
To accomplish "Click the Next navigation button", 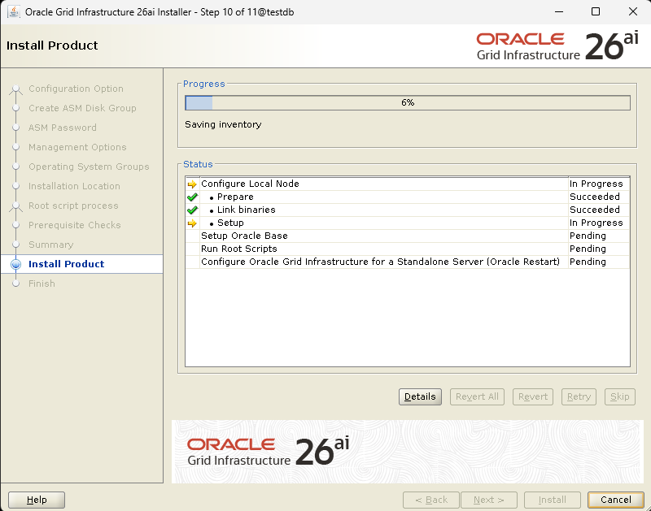I will (x=489, y=500).
